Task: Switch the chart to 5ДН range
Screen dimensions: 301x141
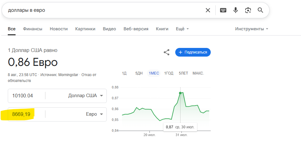Action: point(139,73)
